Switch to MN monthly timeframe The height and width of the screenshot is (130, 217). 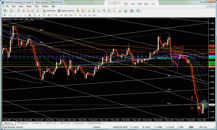94,15
